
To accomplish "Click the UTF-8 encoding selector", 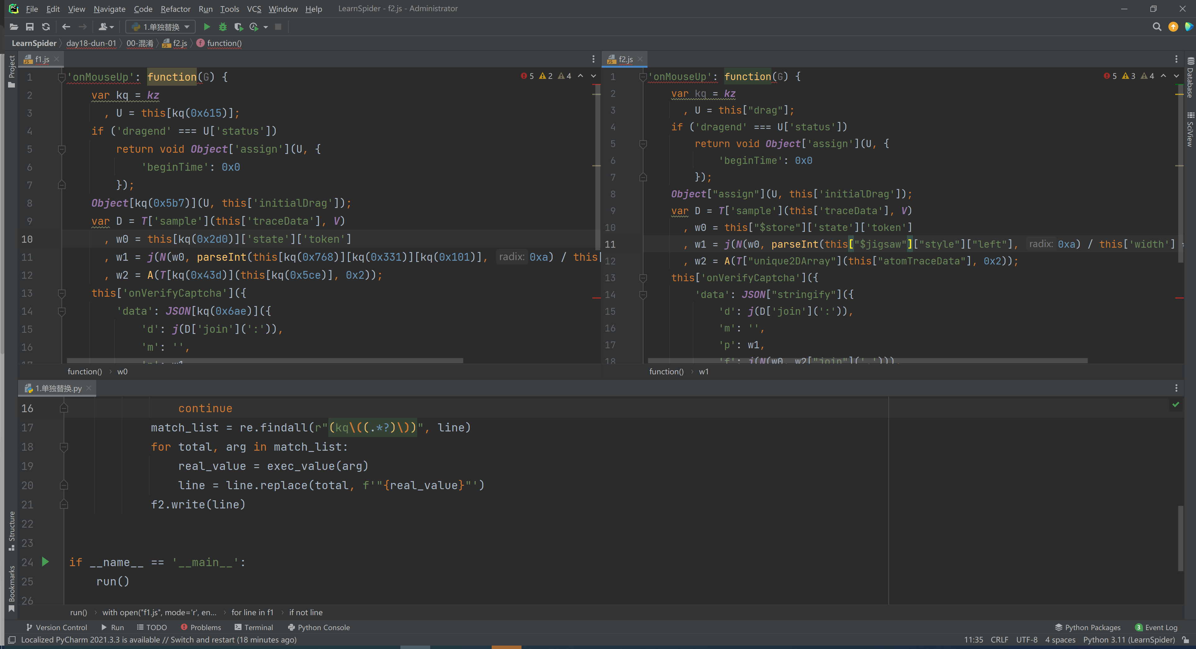I will coord(1027,640).
